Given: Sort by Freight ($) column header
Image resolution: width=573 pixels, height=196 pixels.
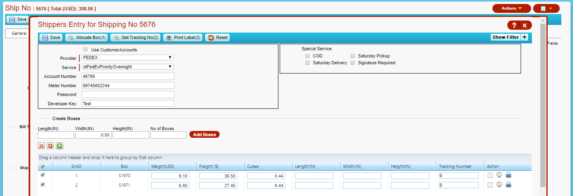Looking at the screenshot, I should point(220,166).
